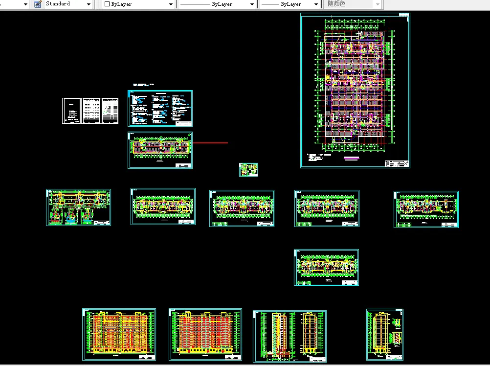Pick the magenta title underline in large sheet
Viewport: 490px width, 366px height.
[x=352, y=158]
